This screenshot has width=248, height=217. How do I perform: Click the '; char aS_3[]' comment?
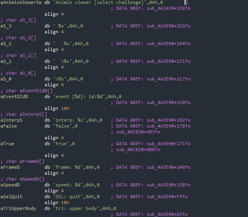(19, 20)
